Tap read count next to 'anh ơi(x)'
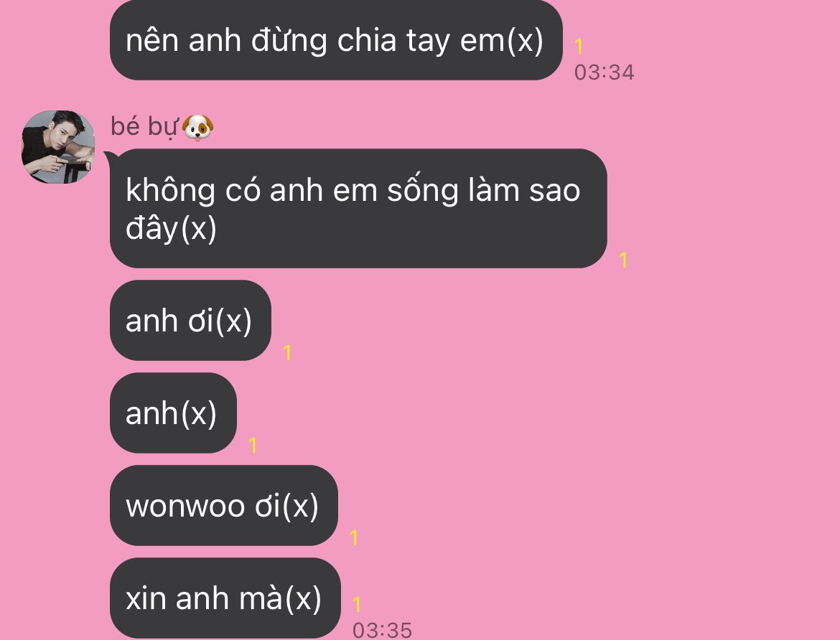The height and width of the screenshot is (640, 840). click(287, 352)
